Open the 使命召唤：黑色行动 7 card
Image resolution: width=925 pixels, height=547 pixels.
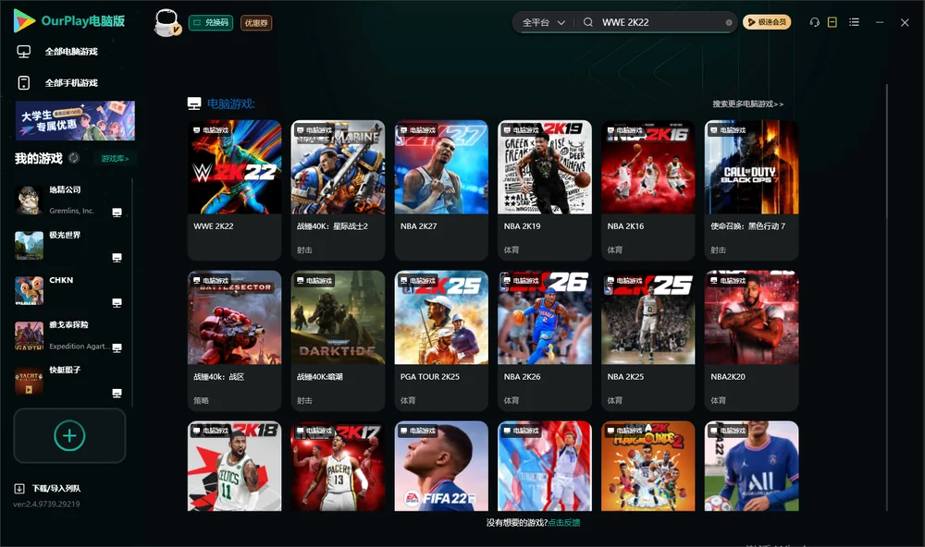(x=751, y=189)
